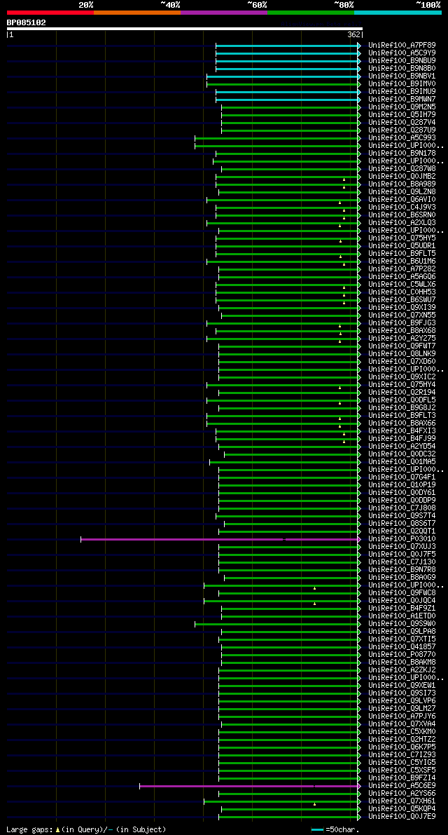This screenshot has height=835, width=448.
Task: Open hit UniRef100_Q7XH61
Action: point(402,801)
